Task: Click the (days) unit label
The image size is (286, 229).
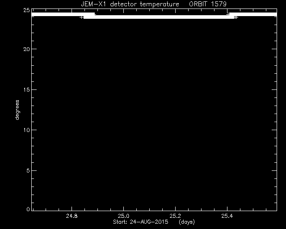Action: click(x=187, y=222)
